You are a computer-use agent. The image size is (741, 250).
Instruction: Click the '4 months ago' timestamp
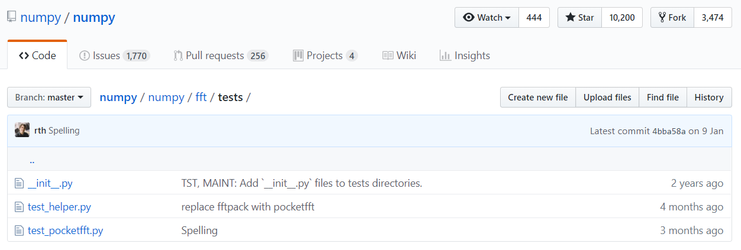click(692, 207)
